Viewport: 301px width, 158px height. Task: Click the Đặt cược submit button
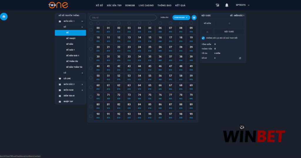point(229,32)
